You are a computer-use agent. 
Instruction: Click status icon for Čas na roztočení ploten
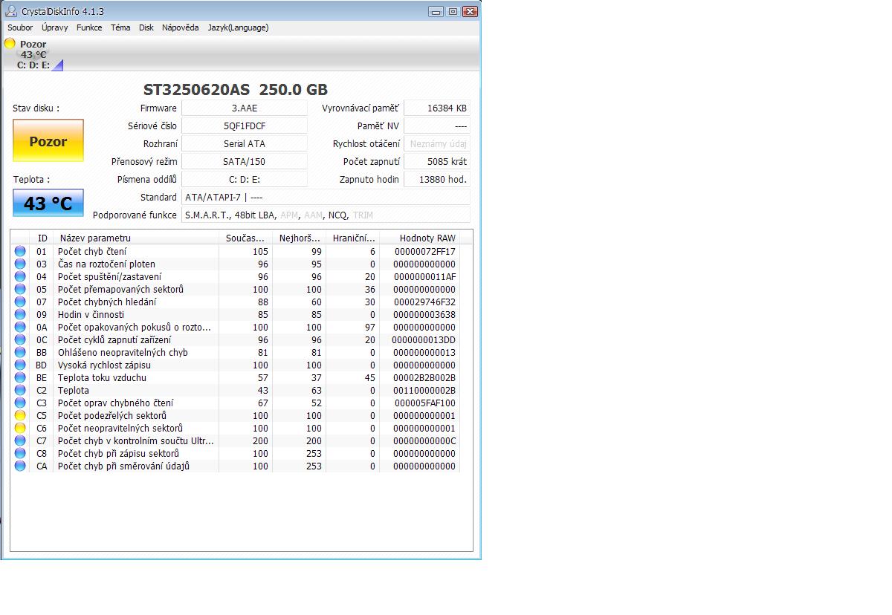[x=20, y=264]
